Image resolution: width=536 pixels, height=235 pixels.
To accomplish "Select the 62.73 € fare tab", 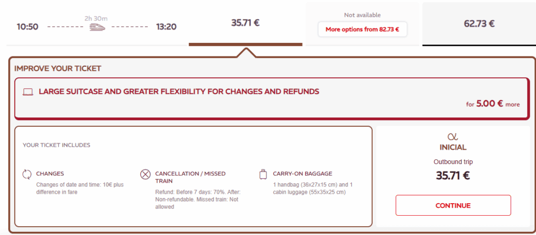I will pos(479,23).
